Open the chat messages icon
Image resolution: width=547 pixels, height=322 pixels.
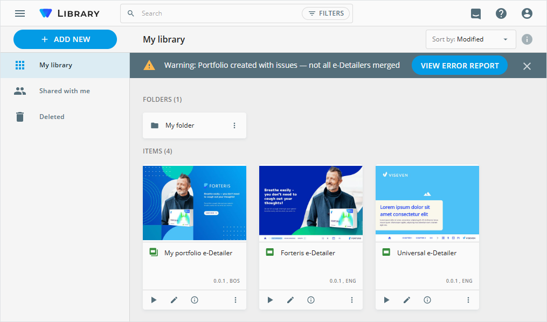point(475,13)
